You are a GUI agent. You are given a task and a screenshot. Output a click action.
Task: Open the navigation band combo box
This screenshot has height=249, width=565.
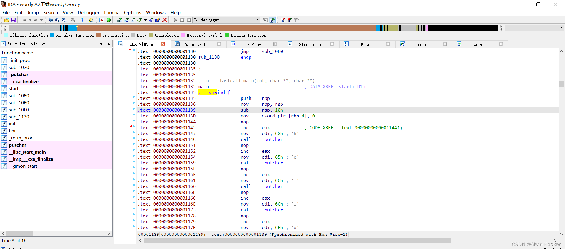(x=534, y=28)
